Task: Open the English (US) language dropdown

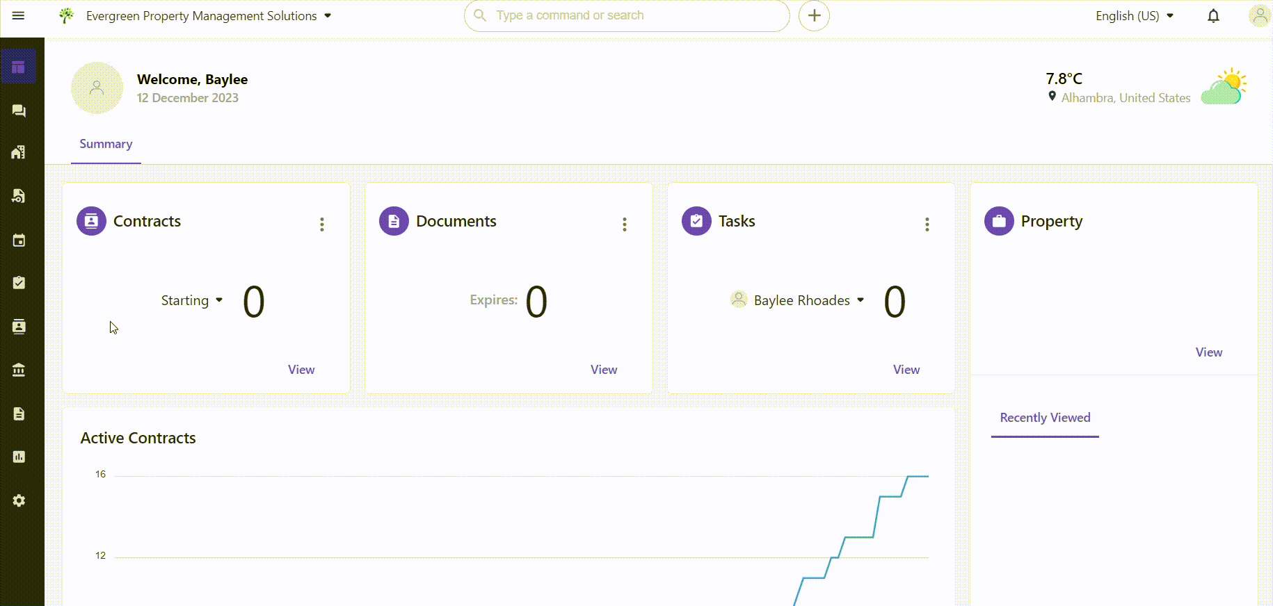Action: [x=1135, y=16]
